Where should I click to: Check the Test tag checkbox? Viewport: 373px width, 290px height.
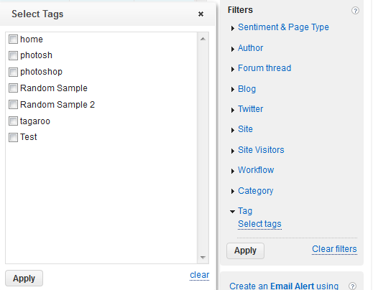(13, 137)
